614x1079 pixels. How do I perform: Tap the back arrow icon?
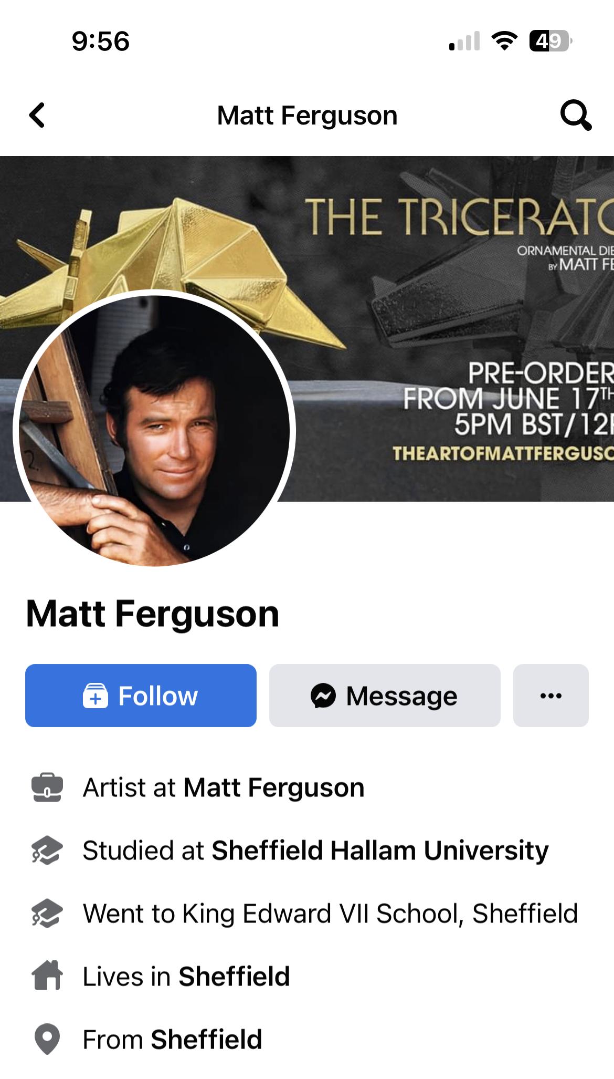pyautogui.click(x=37, y=116)
